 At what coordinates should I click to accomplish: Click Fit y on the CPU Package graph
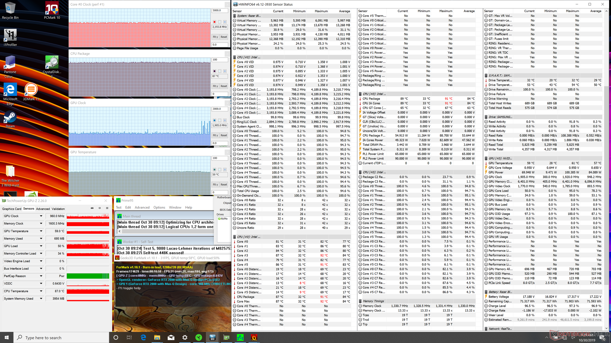pos(215,86)
